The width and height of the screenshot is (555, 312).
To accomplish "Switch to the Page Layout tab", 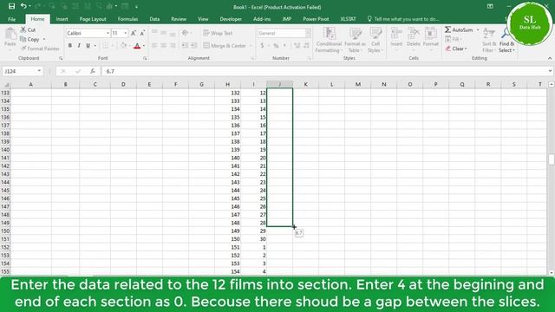I will tap(93, 19).
